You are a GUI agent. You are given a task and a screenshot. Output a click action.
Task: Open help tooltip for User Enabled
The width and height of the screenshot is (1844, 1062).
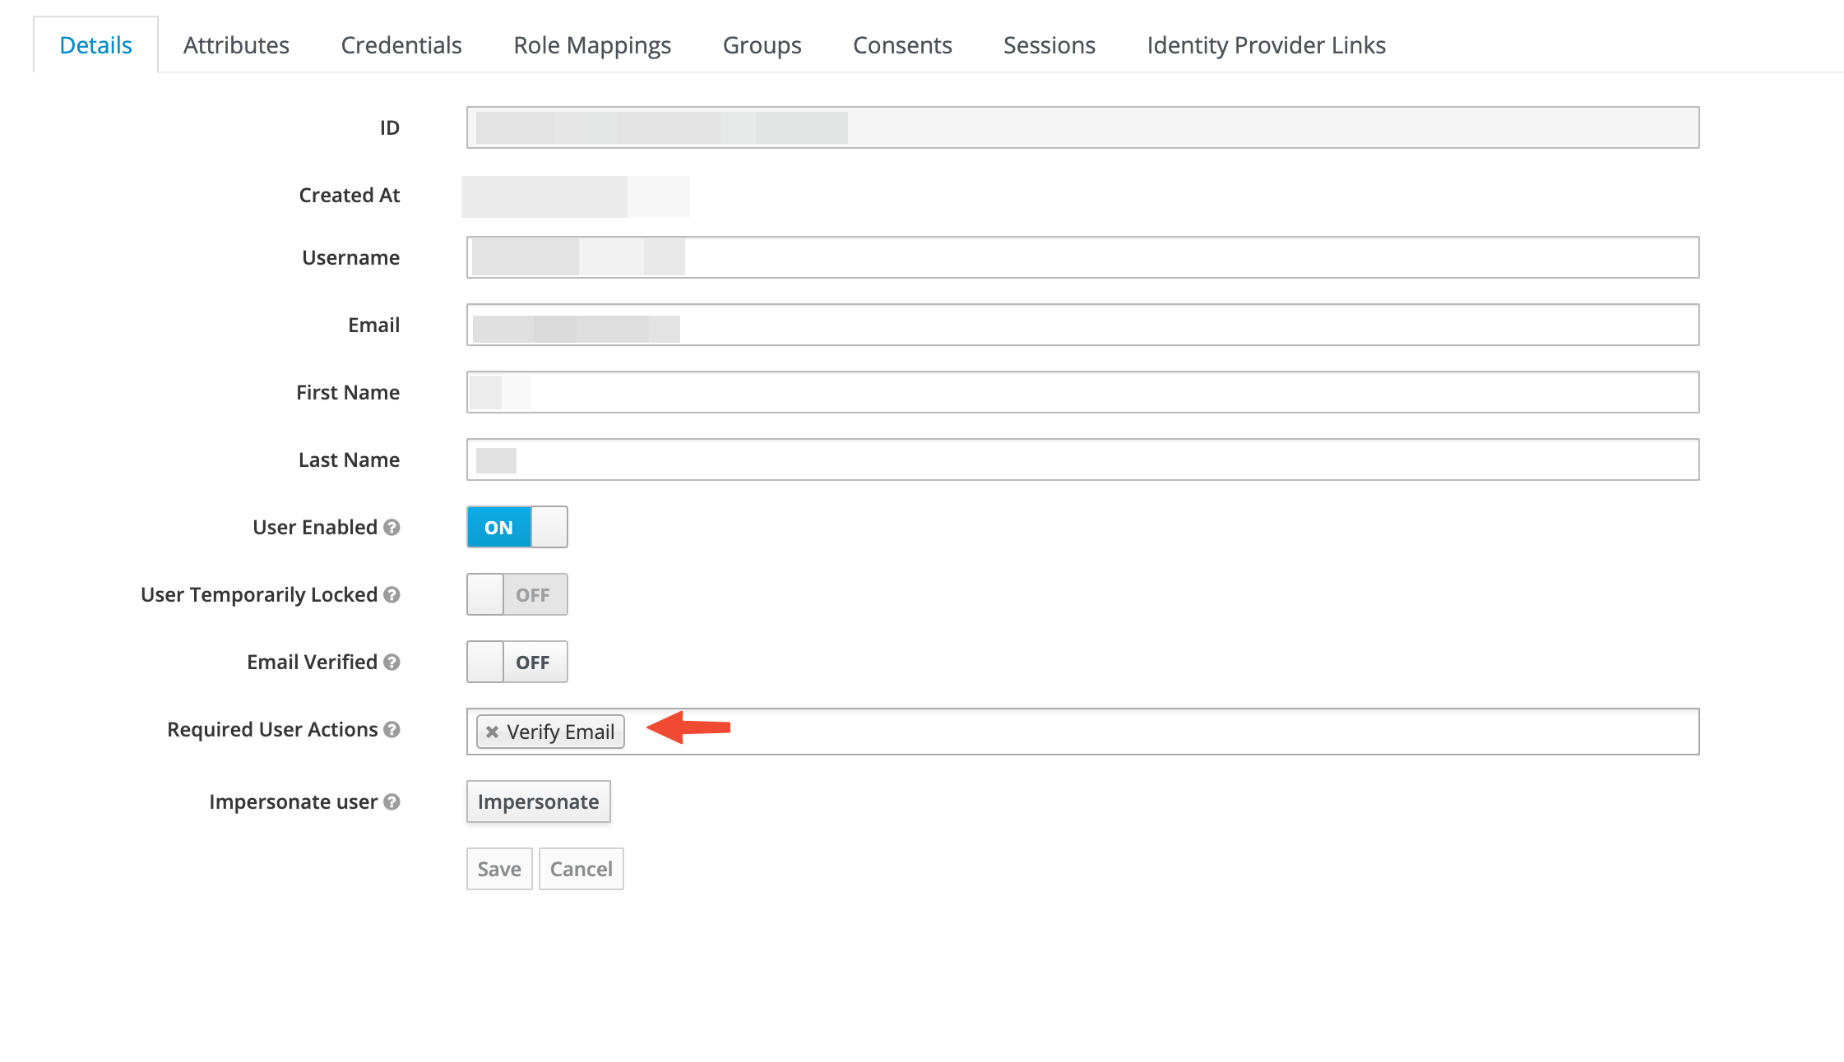[x=393, y=528]
